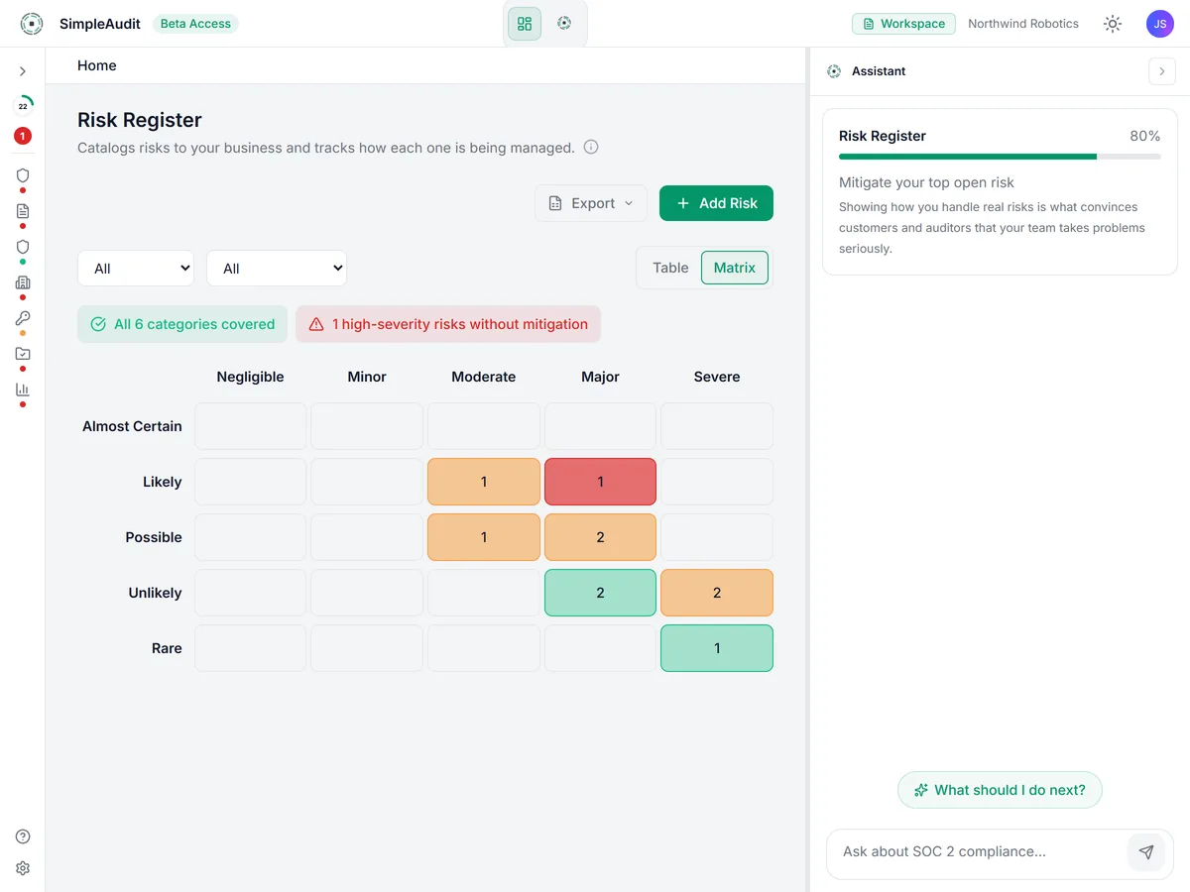Open the chart reports icon in sidebar
The image size is (1190, 892).
(x=23, y=390)
